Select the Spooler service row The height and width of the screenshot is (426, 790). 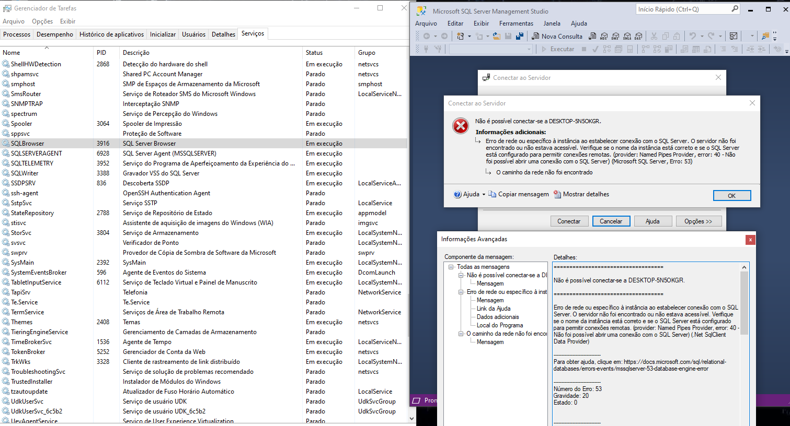click(x=204, y=124)
